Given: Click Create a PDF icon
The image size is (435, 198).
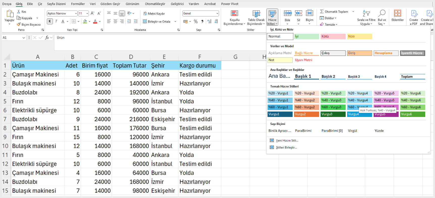Looking at the screenshot, I should click(414, 13).
